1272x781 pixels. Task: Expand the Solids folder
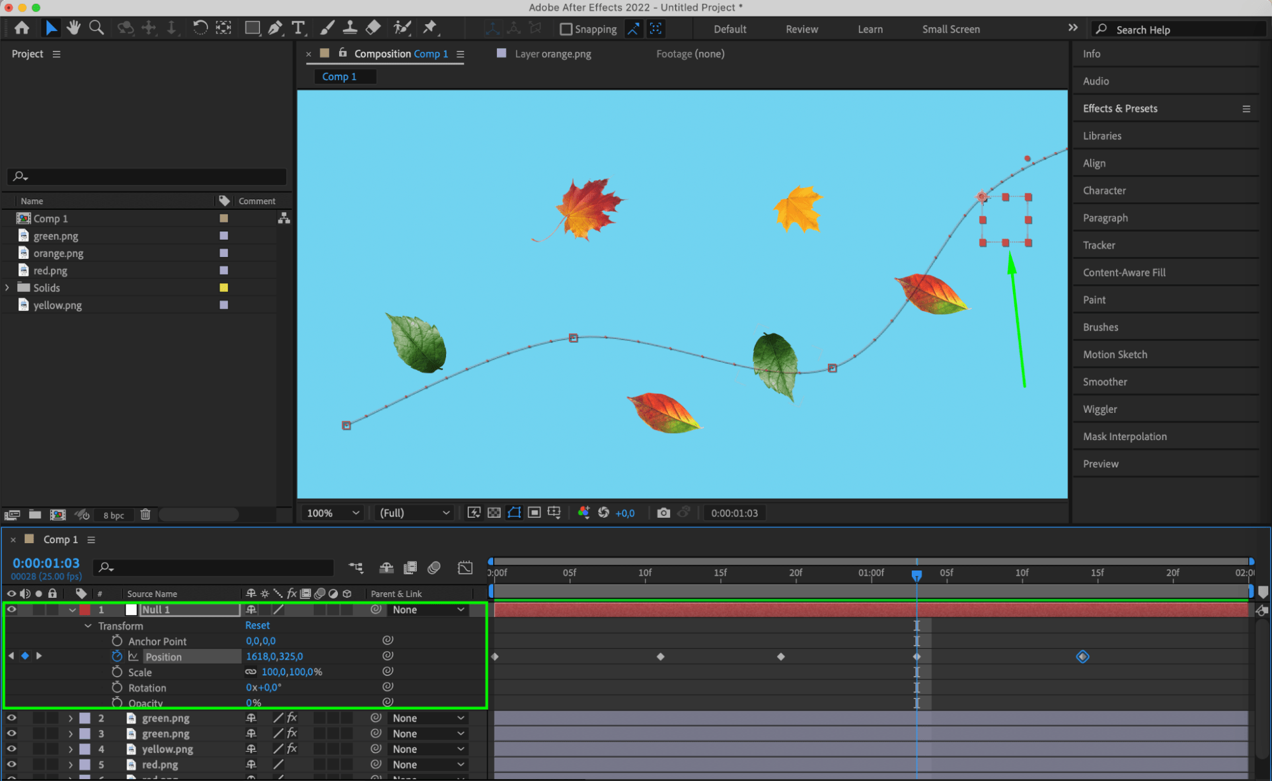8,287
